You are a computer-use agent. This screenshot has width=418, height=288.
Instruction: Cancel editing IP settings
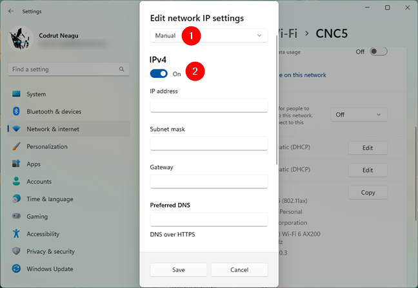(x=239, y=270)
